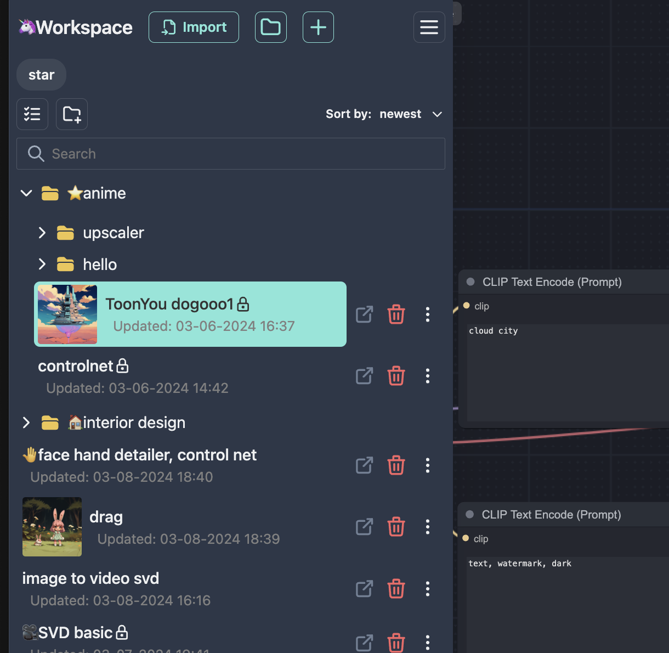669x653 pixels.
Task: Click the Import button
Action: point(194,27)
